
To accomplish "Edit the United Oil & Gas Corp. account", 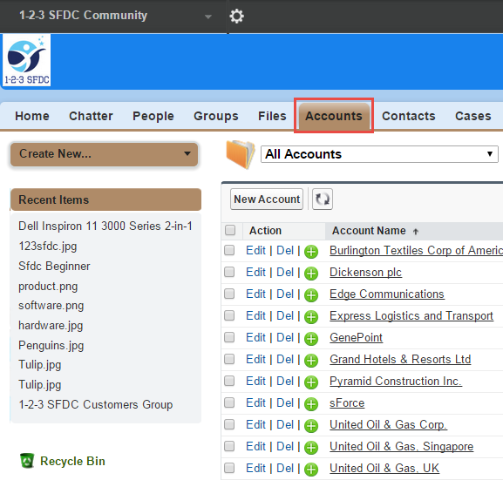I will coord(255,425).
